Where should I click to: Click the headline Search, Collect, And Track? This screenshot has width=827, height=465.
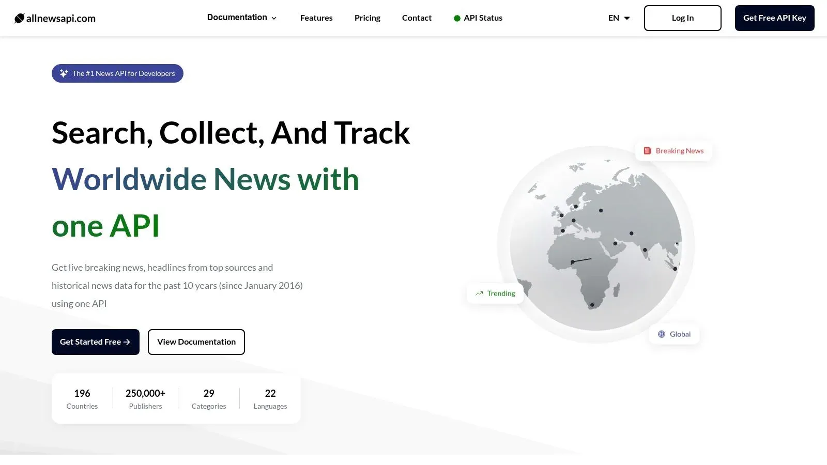pos(231,133)
